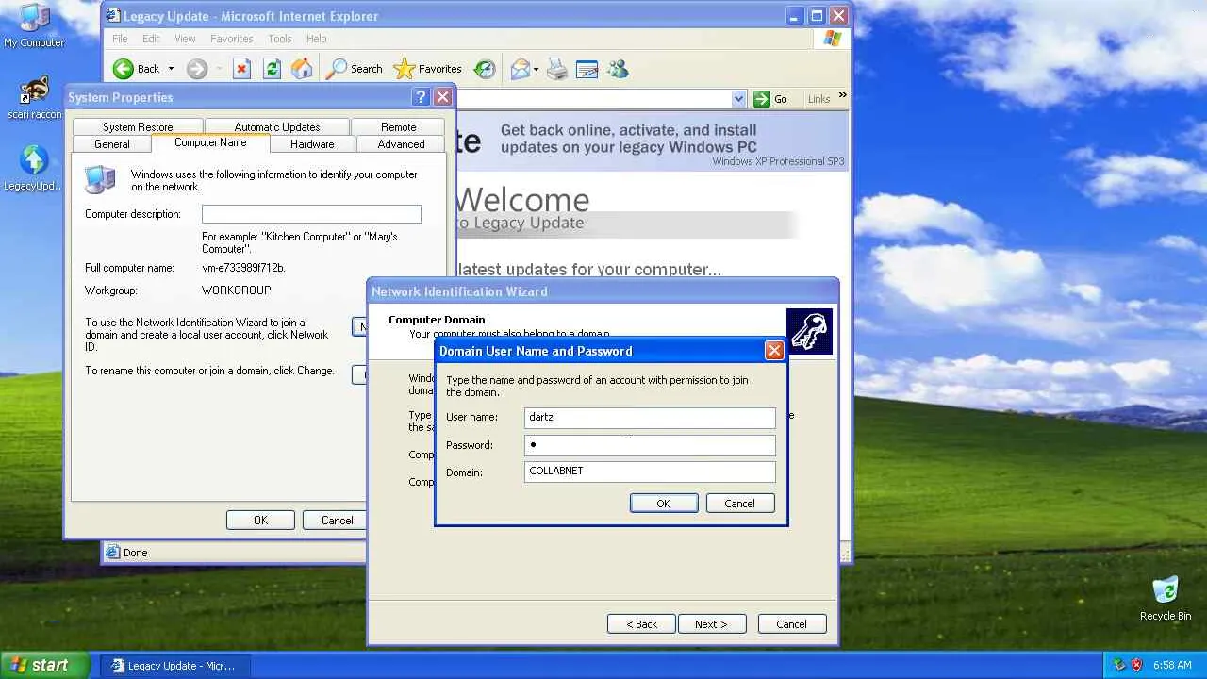
Task: Click Cancel in the System Properties dialog
Action: coord(337,521)
